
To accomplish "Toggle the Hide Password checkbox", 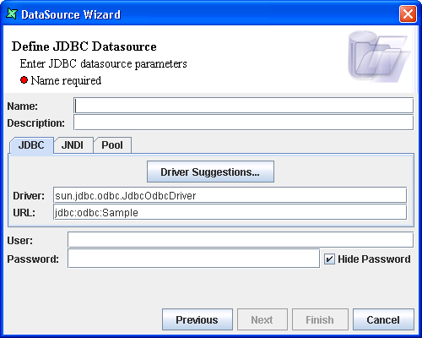I will click(329, 259).
